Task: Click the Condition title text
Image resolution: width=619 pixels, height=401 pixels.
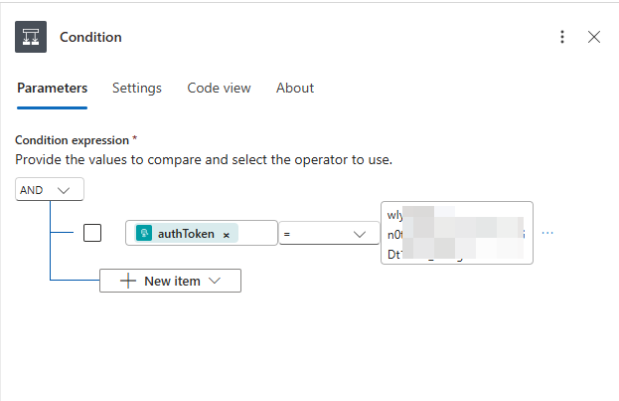Action: 90,37
